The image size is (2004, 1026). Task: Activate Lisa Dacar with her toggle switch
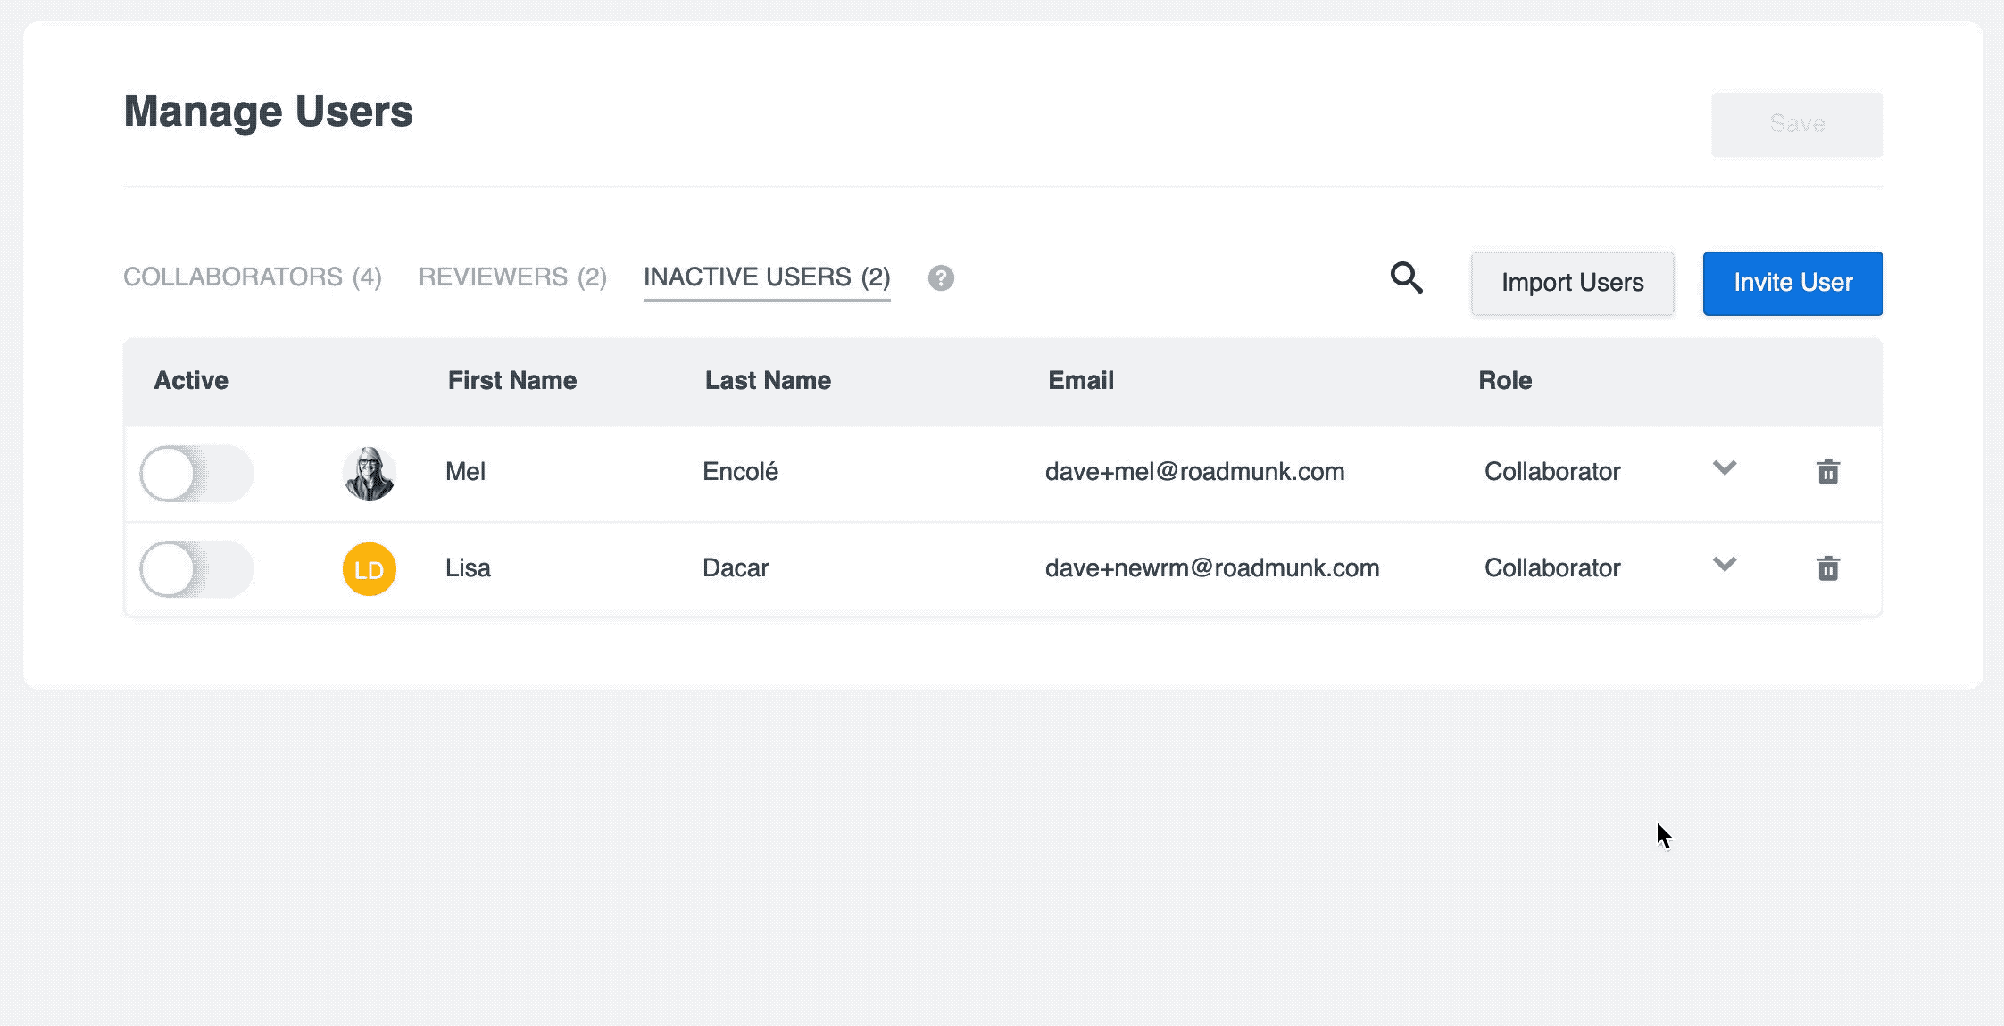(195, 568)
